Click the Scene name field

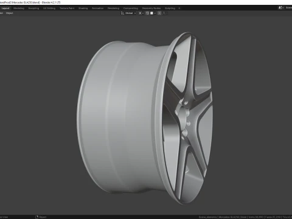[288, 8]
